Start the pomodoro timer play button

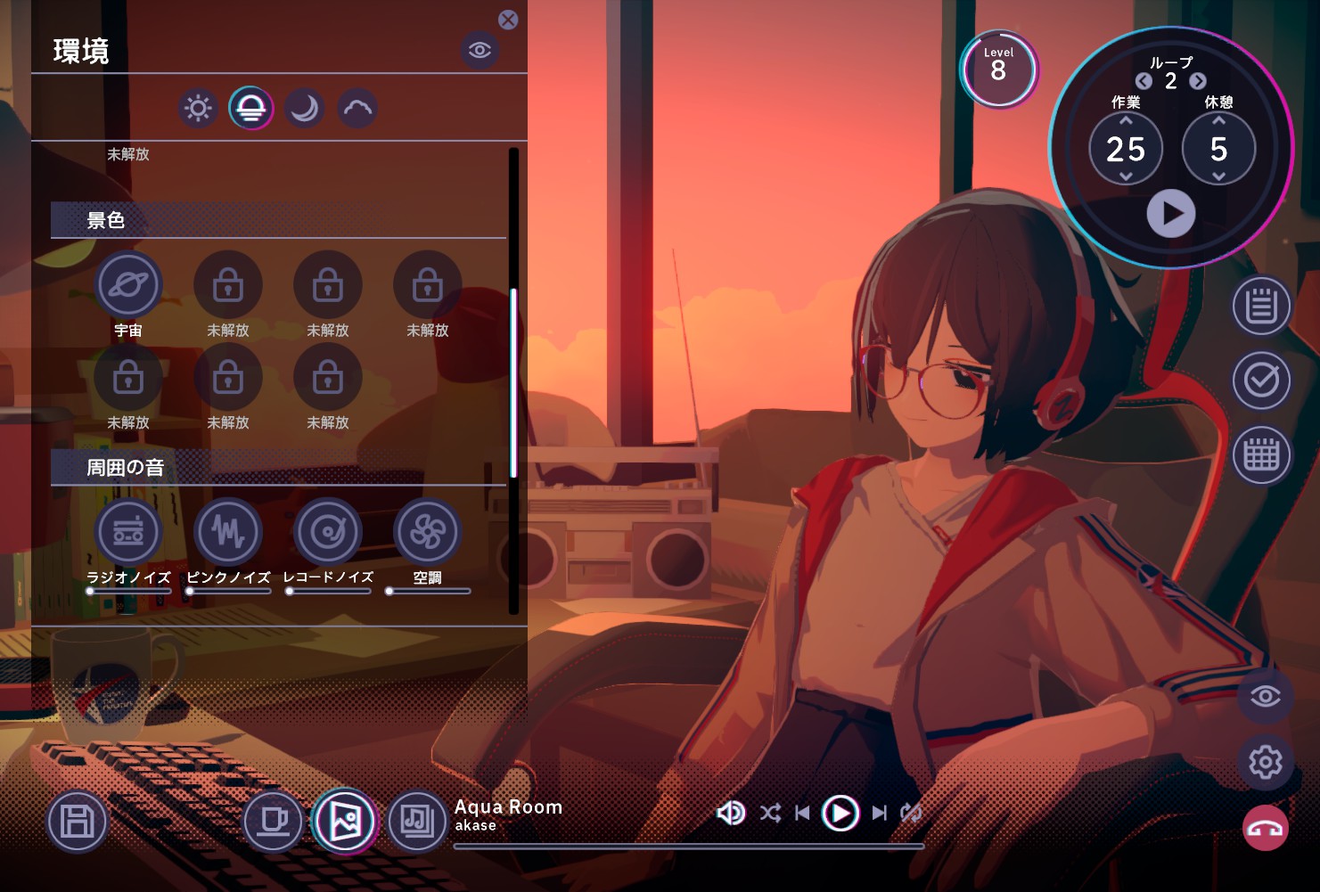click(1170, 214)
